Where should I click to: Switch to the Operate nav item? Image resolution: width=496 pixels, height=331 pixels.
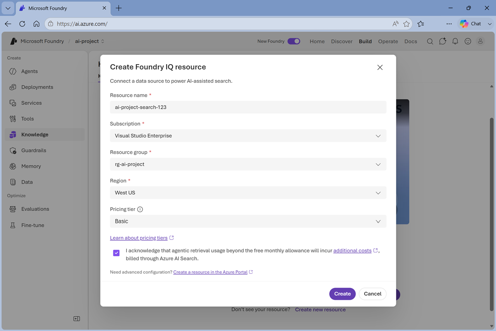point(388,41)
